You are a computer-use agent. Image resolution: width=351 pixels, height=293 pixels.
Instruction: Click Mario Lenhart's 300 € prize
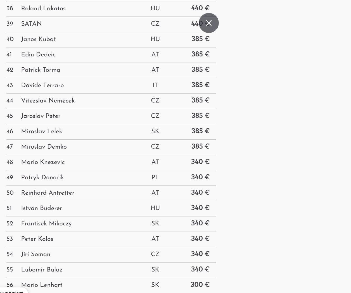click(200, 285)
